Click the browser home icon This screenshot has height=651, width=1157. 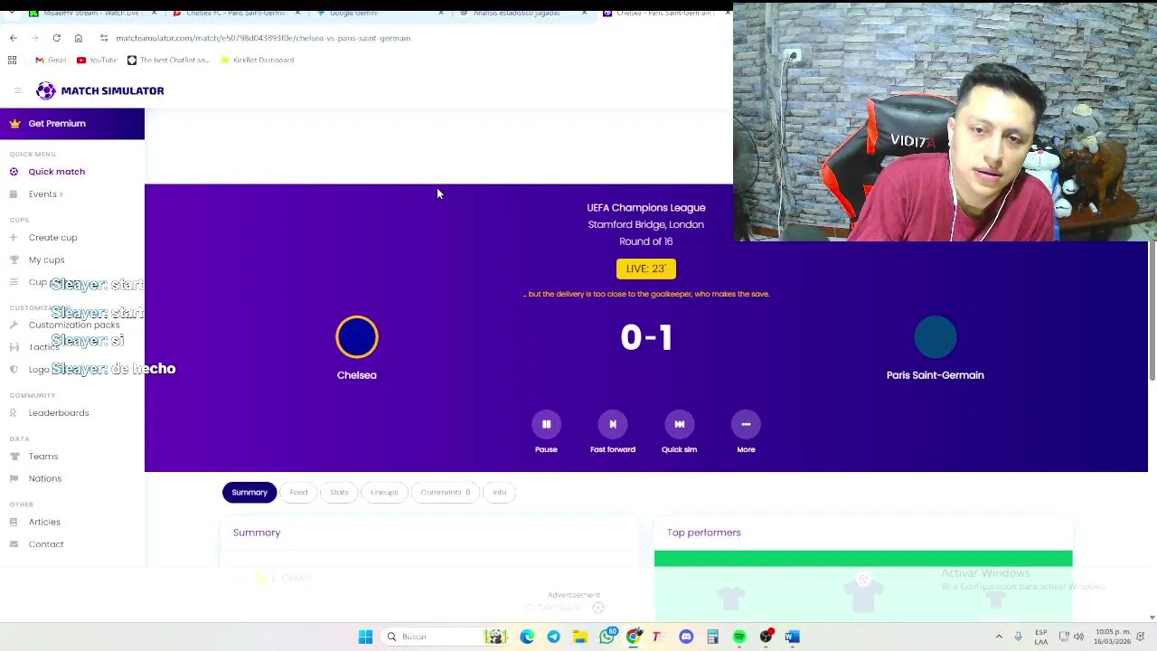click(x=78, y=38)
